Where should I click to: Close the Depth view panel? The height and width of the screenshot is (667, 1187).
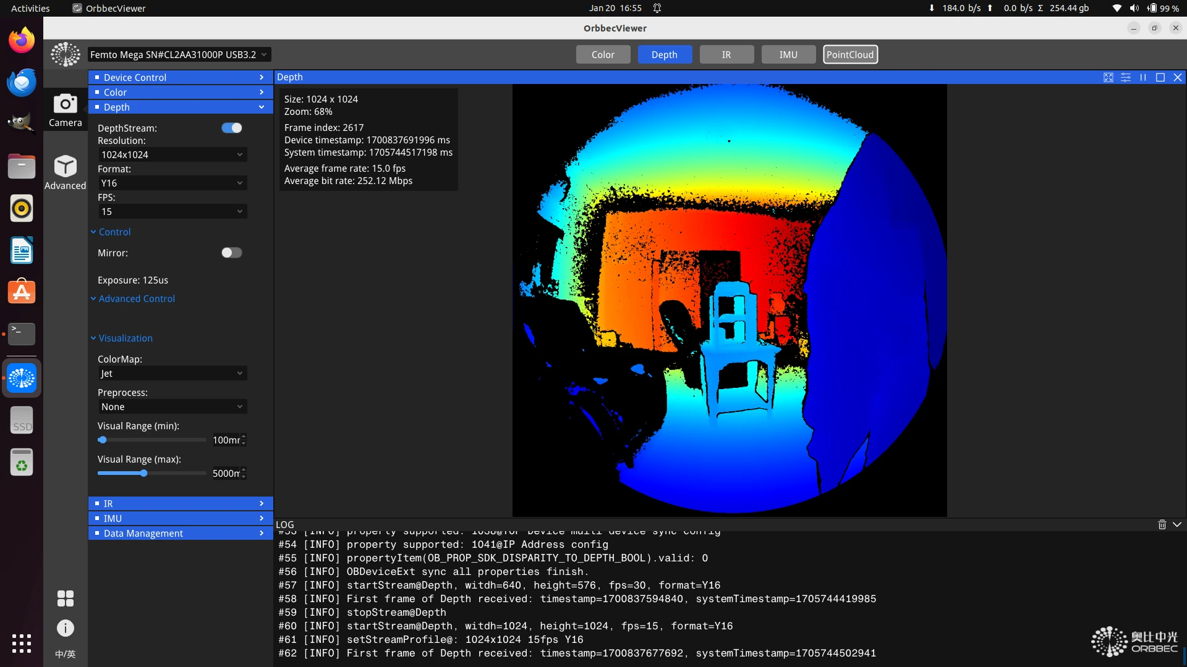pyautogui.click(x=1177, y=77)
